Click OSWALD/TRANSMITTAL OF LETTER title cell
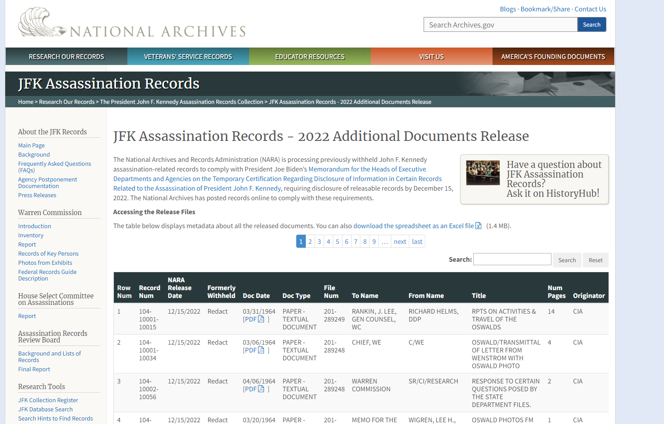The width and height of the screenshot is (664, 424). (x=506, y=354)
